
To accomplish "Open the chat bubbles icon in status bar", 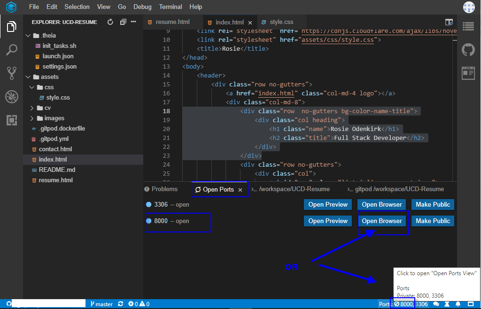I will click(x=436, y=304).
